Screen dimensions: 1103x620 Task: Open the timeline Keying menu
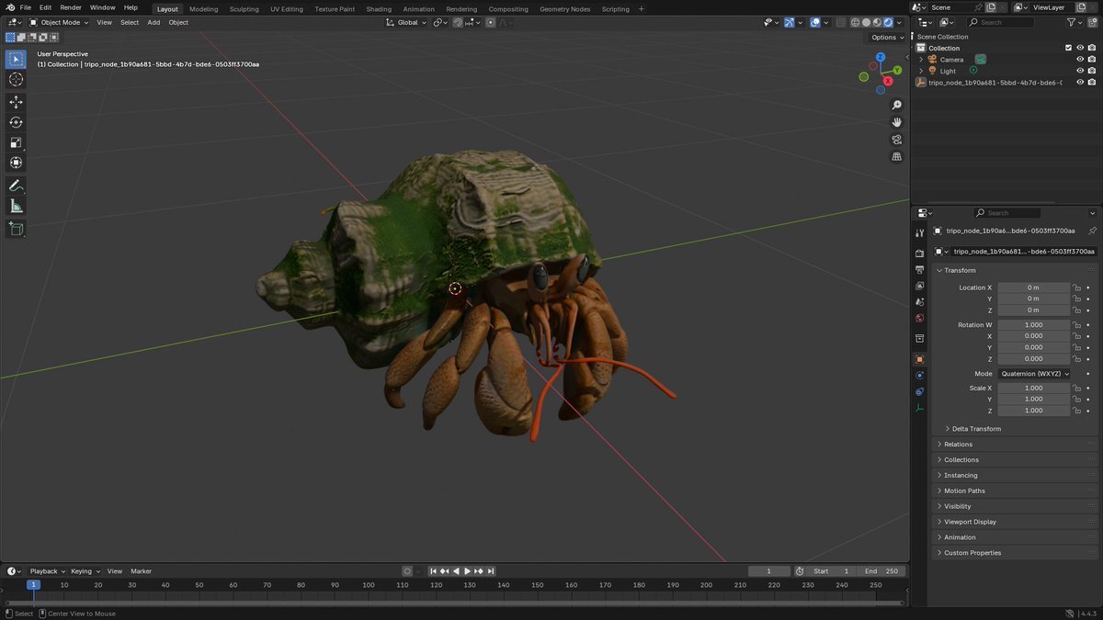point(85,571)
